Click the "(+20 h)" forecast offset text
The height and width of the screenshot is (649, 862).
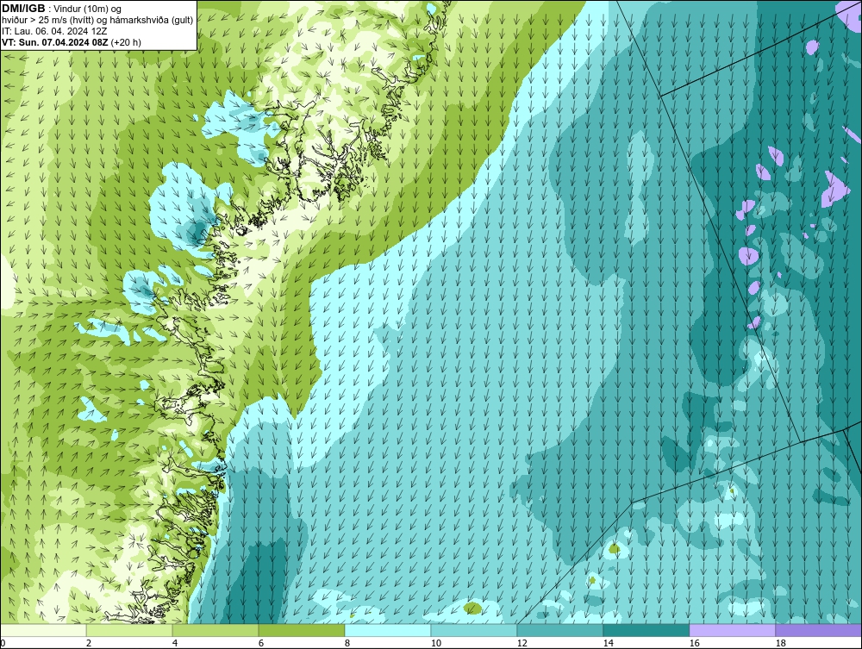(126, 42)
